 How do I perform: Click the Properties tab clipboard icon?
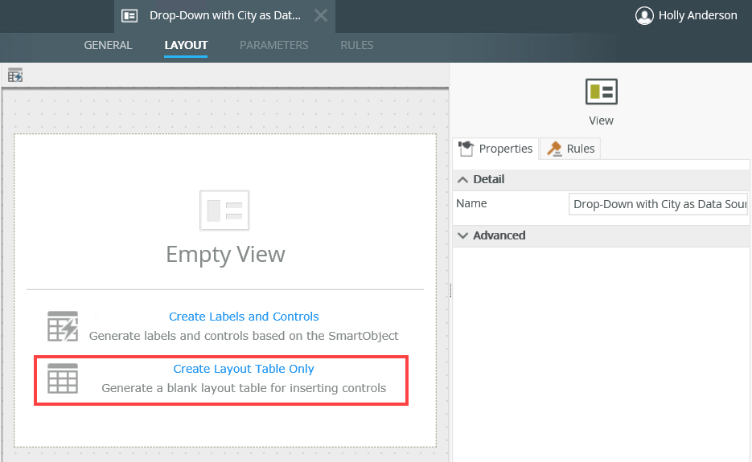tap(466, 149)
